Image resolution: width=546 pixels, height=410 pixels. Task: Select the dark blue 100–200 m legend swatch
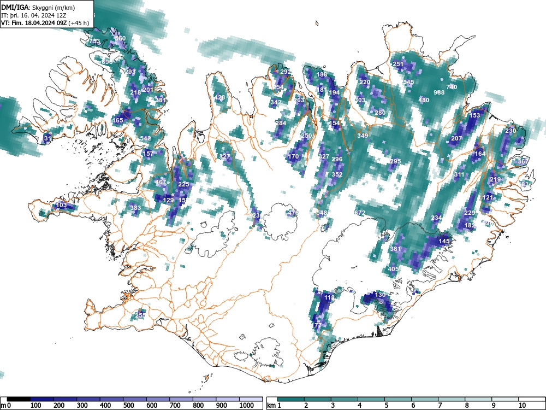point(42,399)
